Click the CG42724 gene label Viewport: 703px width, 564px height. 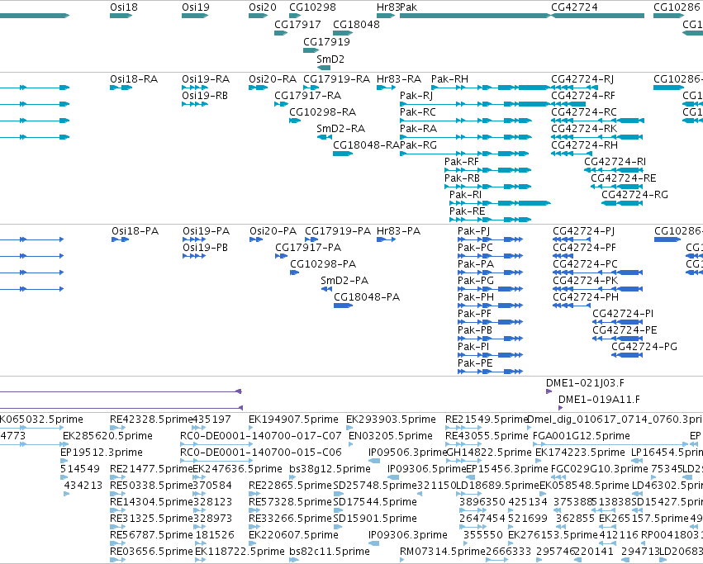click(x=574, y=7)
